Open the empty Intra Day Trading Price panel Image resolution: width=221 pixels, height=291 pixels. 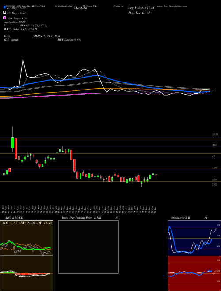pyautogui.click(x=88, y=247)
